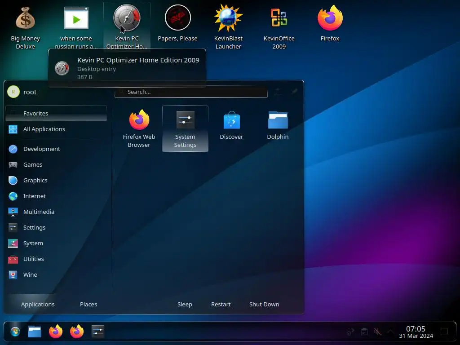Image resolution: width=460 pixels, height=345 pixels.
Task: Open the 'when some russian runs a...' desktop icon
Action: click(76, 27)
